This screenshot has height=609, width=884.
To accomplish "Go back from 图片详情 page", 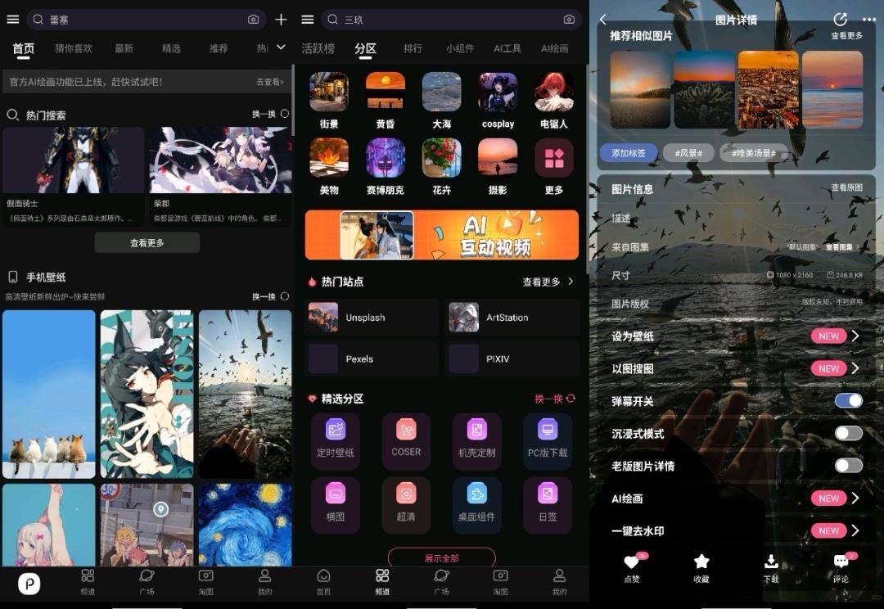I will (603, 20).
